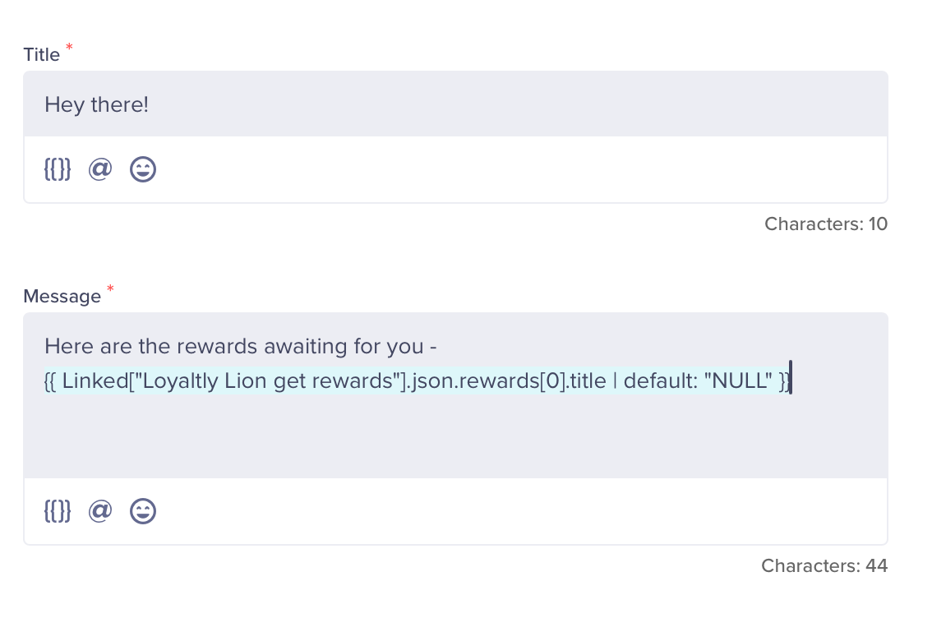
Task: Open emoji picker below the Title field
Action: pyautogui.click(x=143, y=169)
